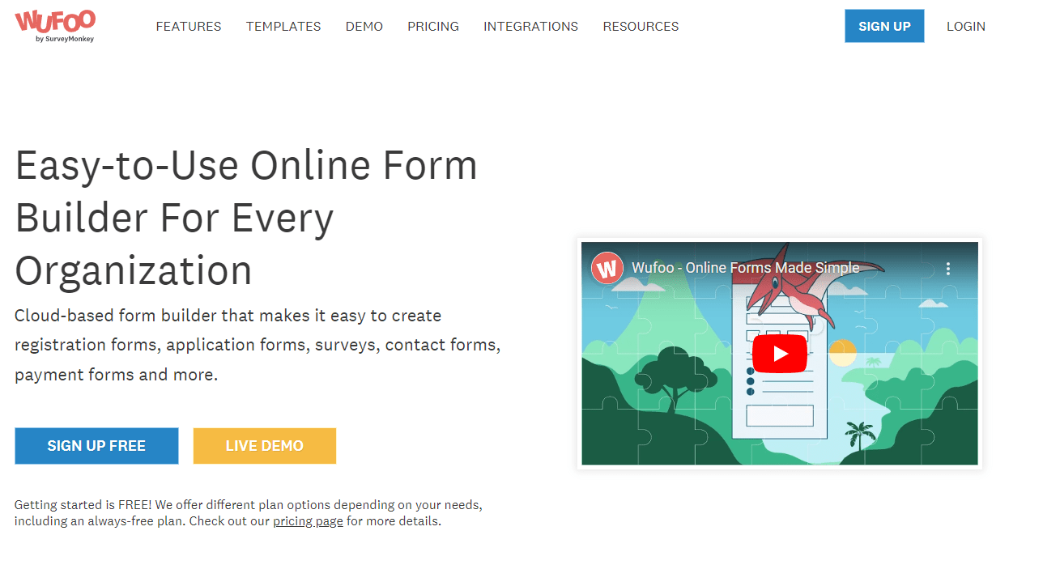Open the video's three-dot more options menu
This screenshot has width=1060, height=569.
coord(947,269)
